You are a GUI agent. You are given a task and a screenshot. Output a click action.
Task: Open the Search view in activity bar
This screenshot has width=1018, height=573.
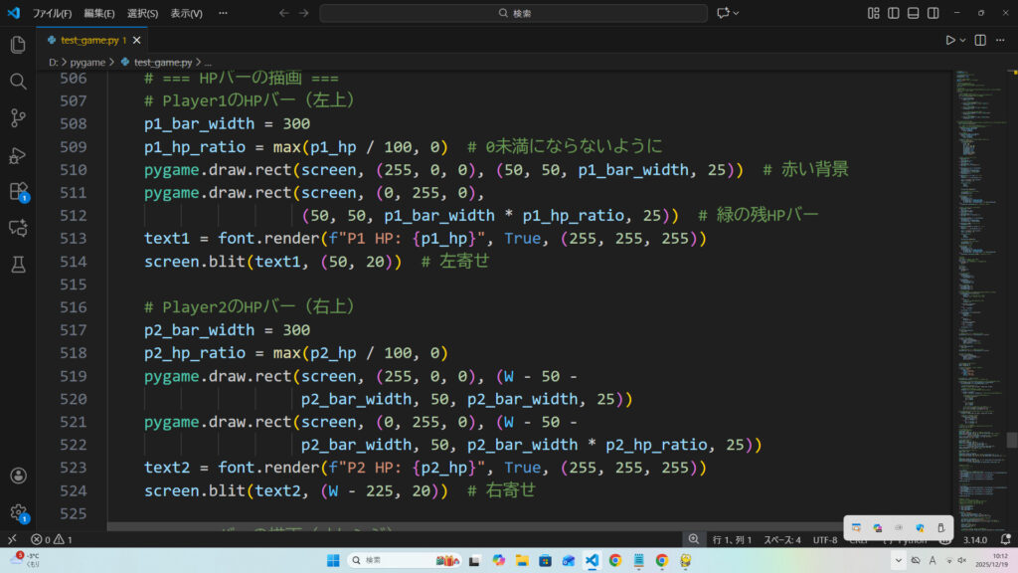pyautogui.click(x=18, y=82)
